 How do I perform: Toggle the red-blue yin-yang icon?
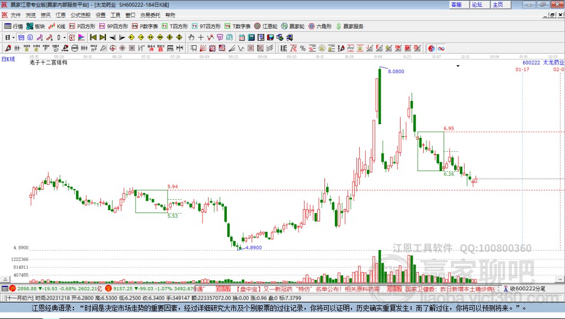(431, 49)
